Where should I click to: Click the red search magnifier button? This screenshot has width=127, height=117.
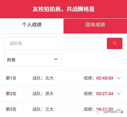115,43
